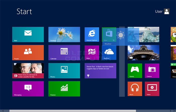Open the Eiffel Tower photo tile

(x=143, y=52)
